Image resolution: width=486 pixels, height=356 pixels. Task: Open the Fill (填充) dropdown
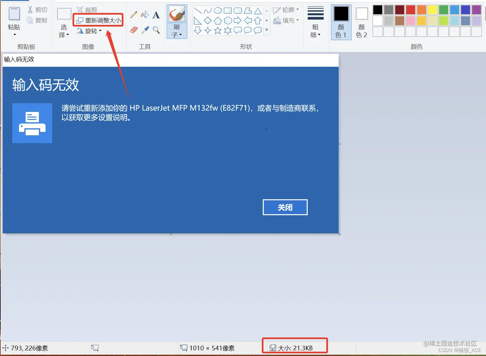click(286, 21)
